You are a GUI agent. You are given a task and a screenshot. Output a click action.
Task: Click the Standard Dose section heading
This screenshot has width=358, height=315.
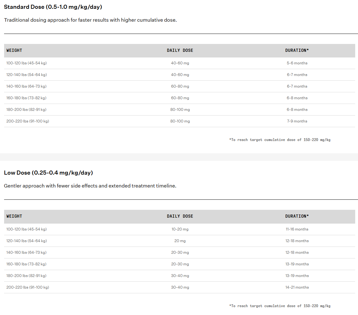point(53,7)
